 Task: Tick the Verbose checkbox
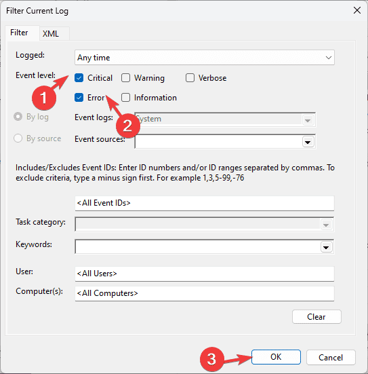click(x=190, y=78)
